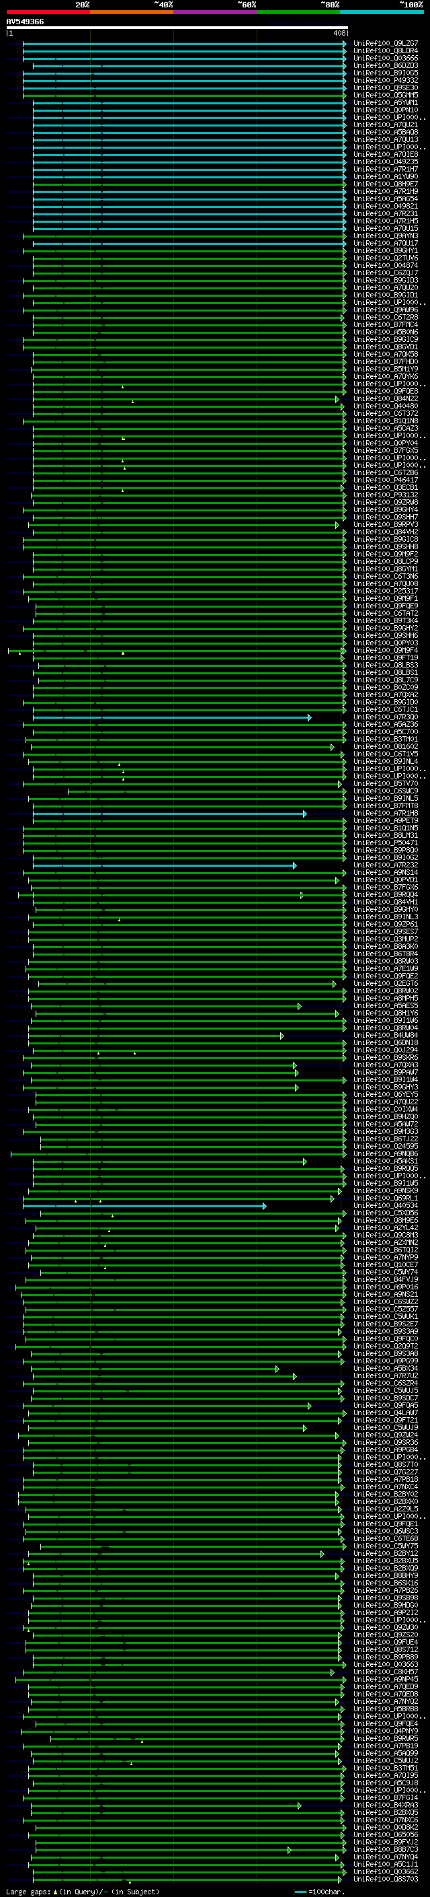The width and height of the screenshot is (430, 1897).
Task: Click hit label UniRef100_A7R1H8
Action: [x=386, y=814]
